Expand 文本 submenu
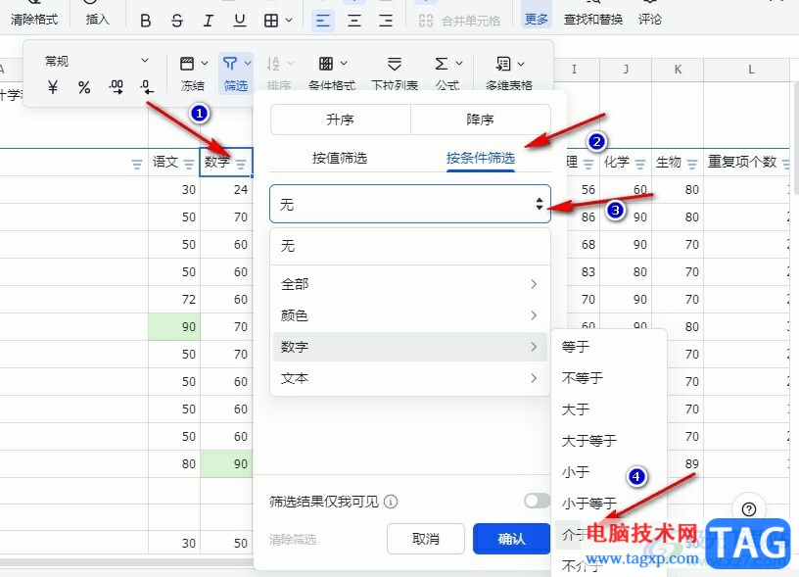 410,378
